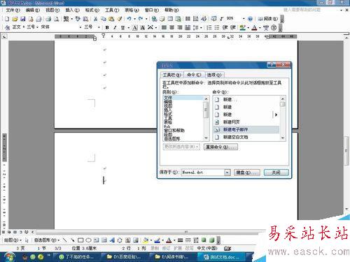
Task: Click the Line Style icon in drawing toolbar
Action: [x=180, y=240]
